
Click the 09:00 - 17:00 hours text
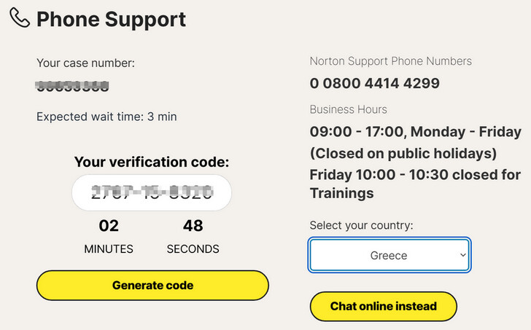(415, 132)
